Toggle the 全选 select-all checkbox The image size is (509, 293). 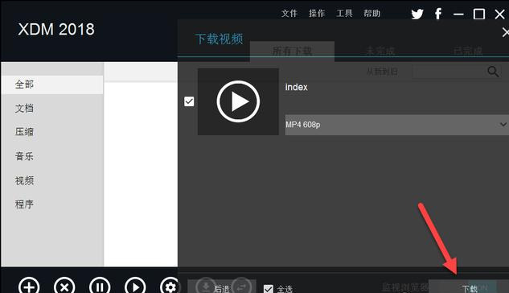pos(269,289)
